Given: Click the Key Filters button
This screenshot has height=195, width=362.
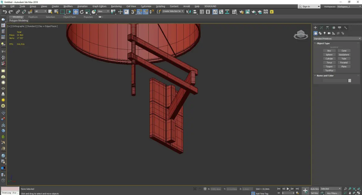Looking at the screenshot, I should tap(332, 193).
